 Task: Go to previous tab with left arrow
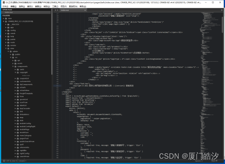click(x=55, y=10)
